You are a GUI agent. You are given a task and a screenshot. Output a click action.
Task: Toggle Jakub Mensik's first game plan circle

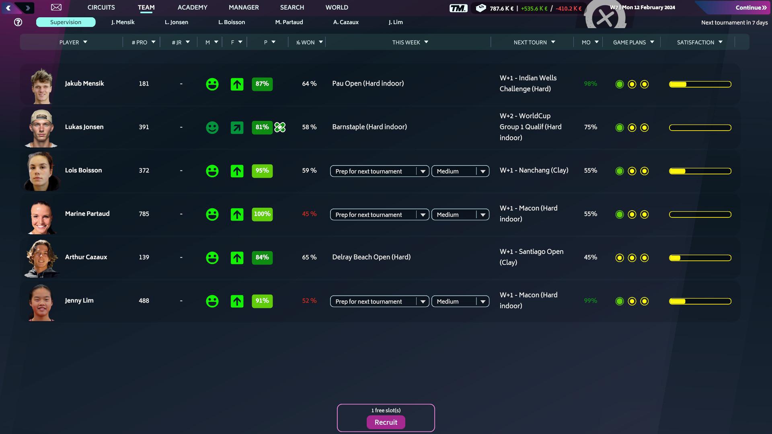pyautogui.click(x=619, y=84)
